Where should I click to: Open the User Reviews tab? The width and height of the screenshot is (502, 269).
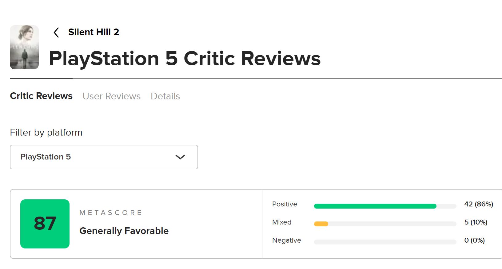[111, 96]
